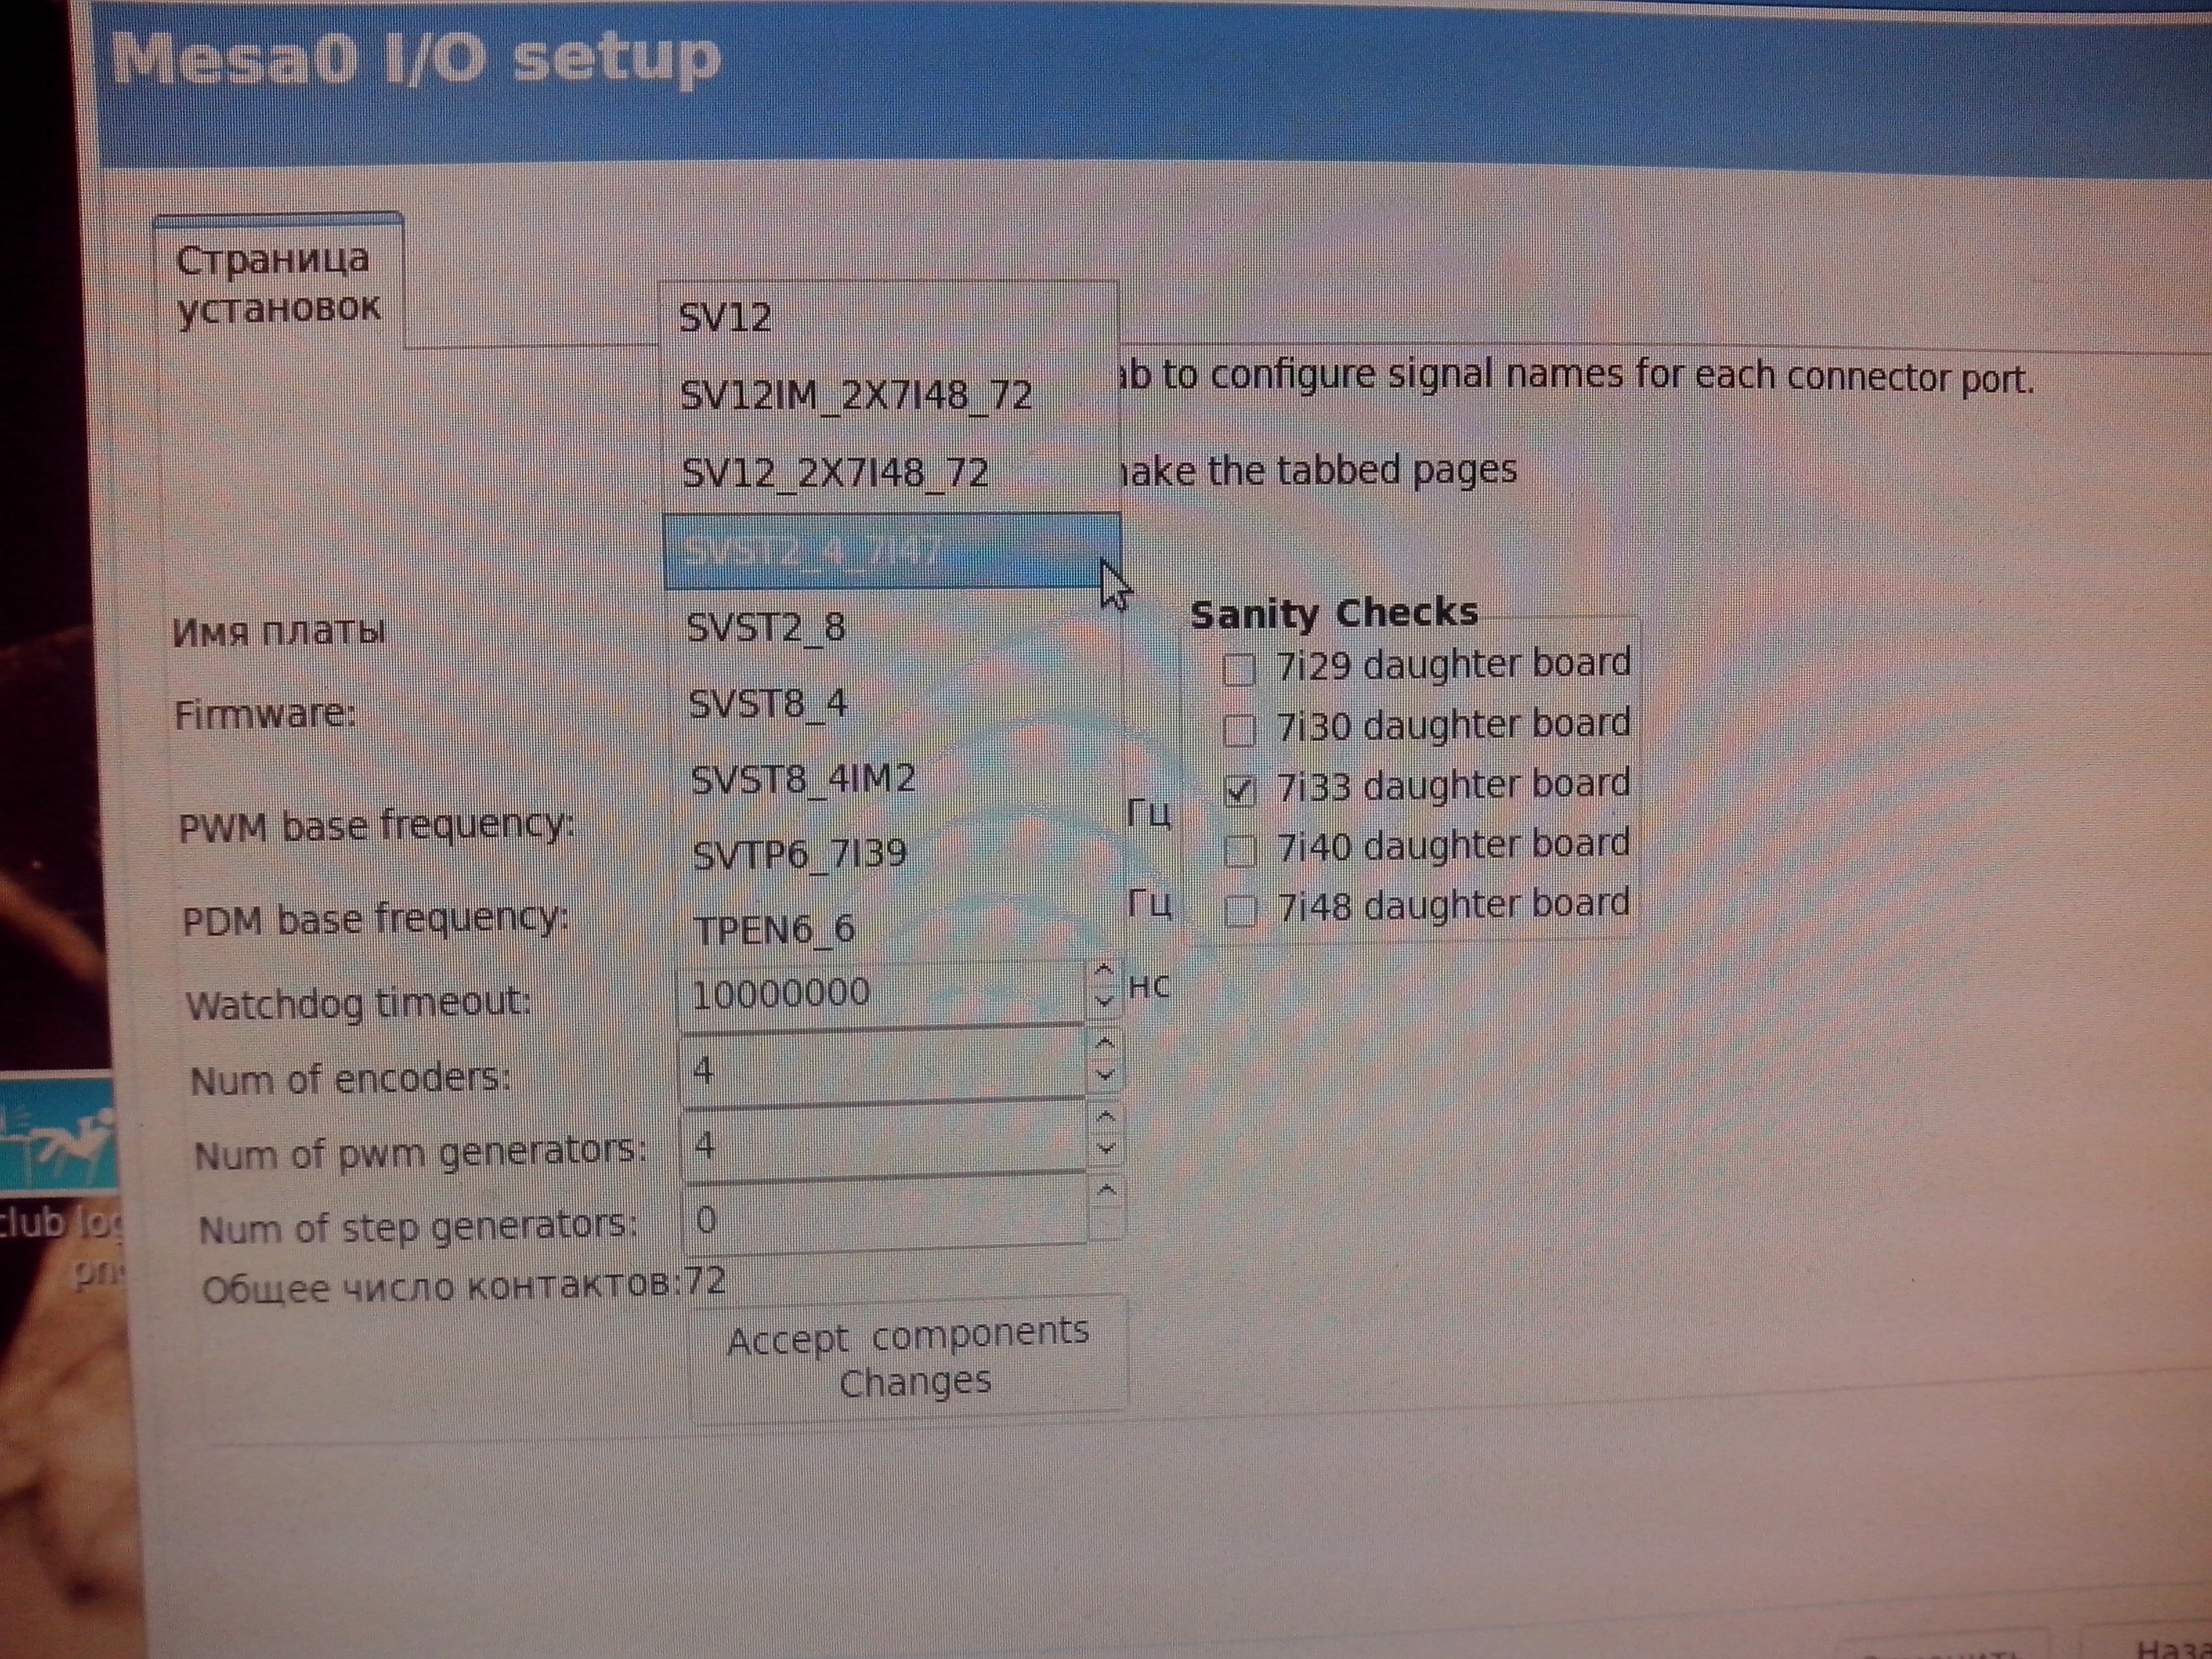Choose SVST8_4IM2 firmware option

(x=803, y=779)
